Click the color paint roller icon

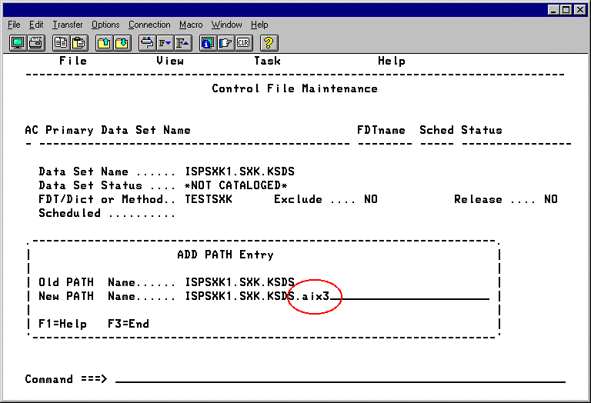147,43
